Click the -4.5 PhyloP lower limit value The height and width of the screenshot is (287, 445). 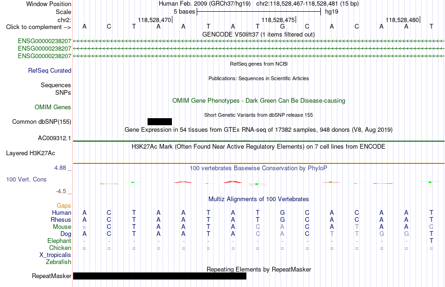(61, 191)
